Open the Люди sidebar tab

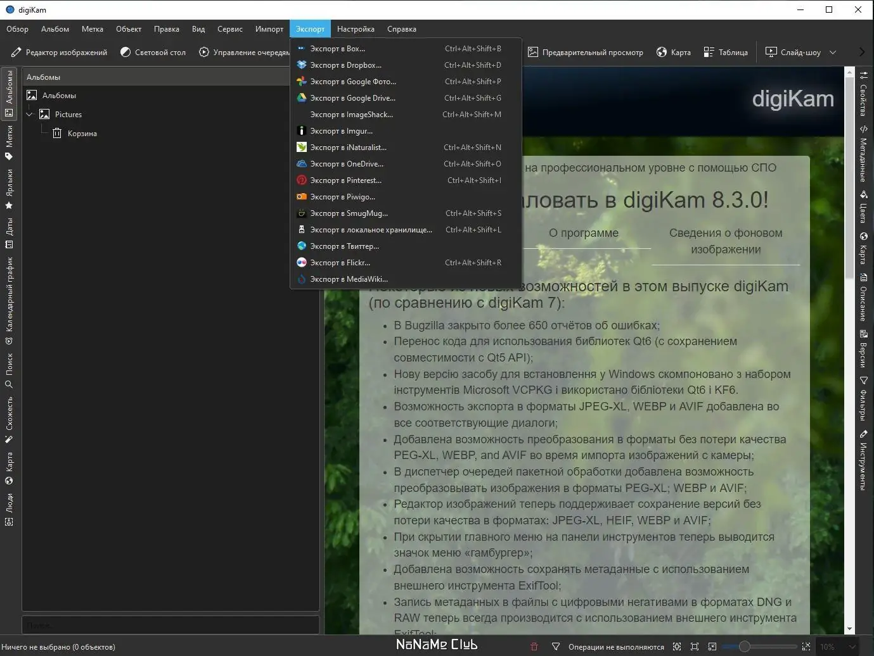click(9, 510)
